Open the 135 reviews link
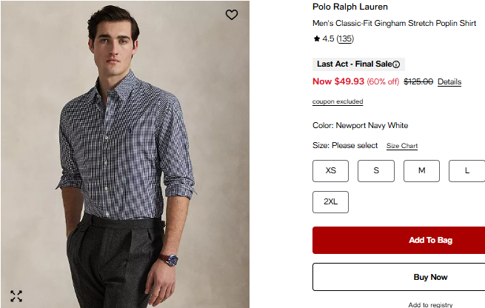This screenshot has height=308, width=485. coord(345,38)
